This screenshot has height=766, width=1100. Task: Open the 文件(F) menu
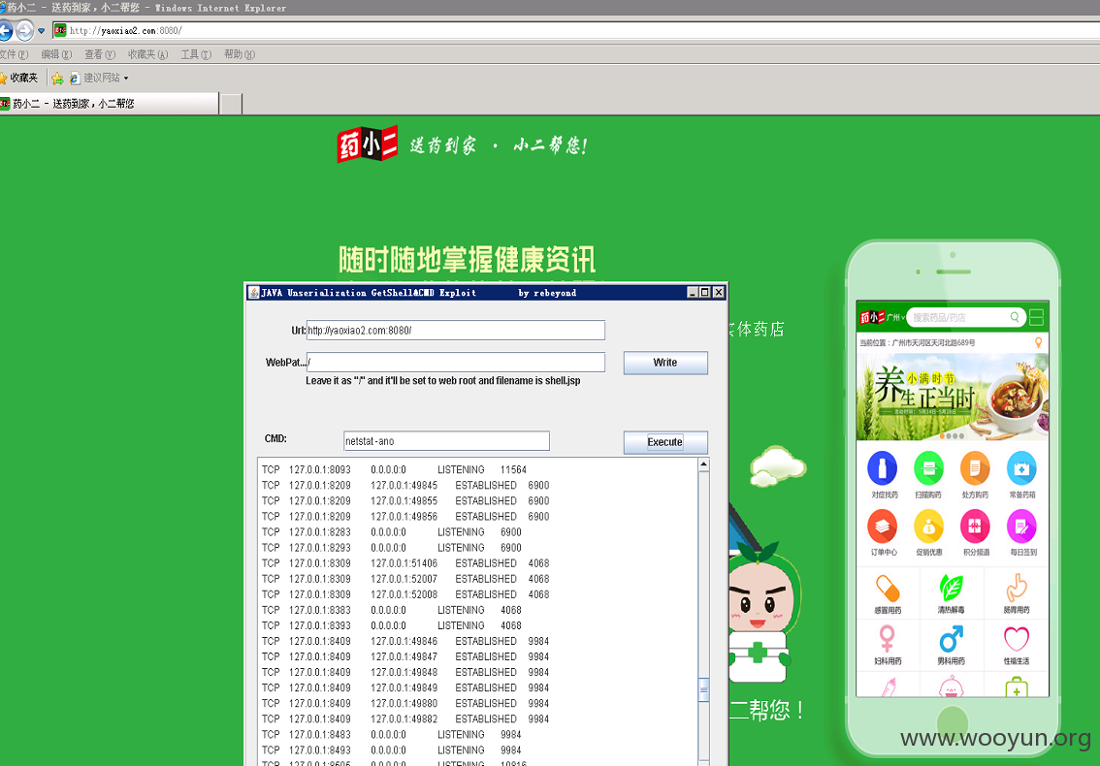(14, 54)
